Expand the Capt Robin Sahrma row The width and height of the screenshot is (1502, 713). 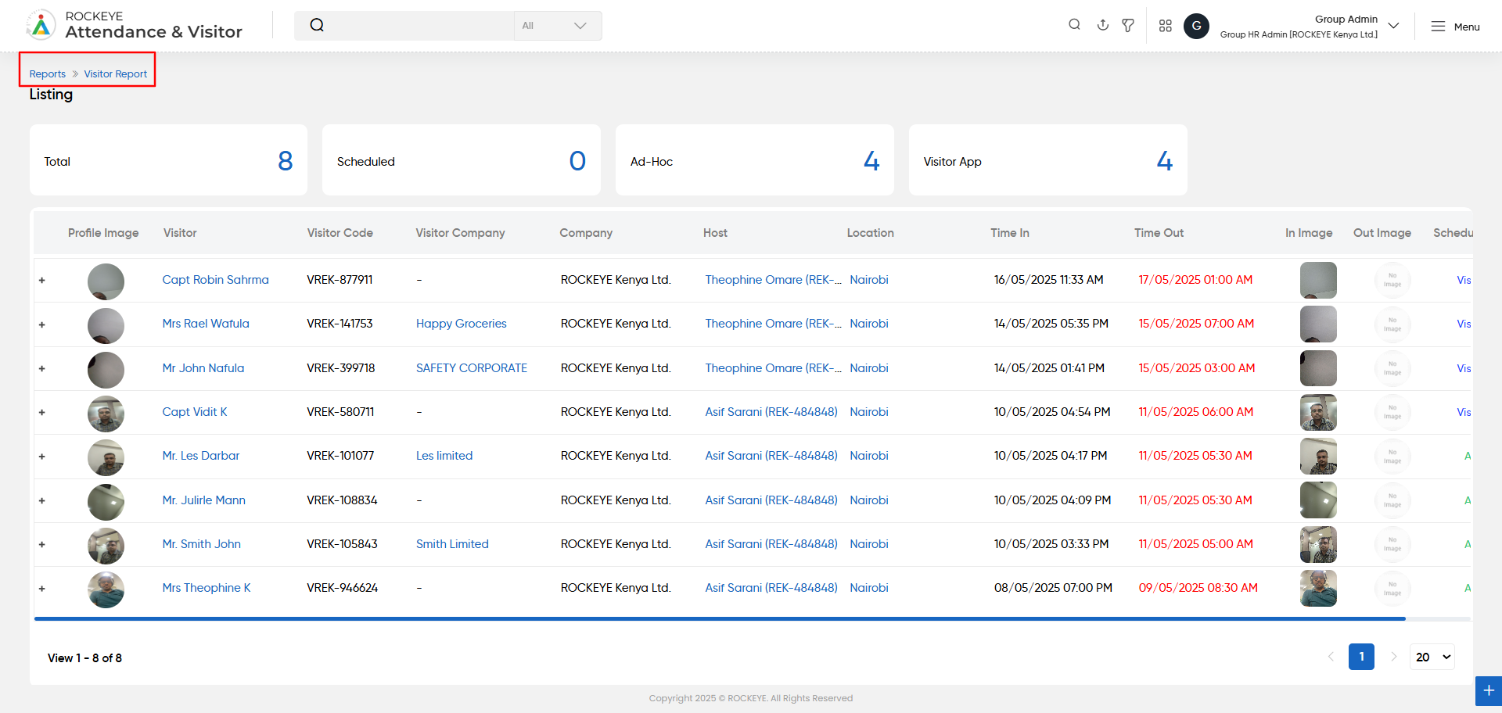(x=42, y=280)
